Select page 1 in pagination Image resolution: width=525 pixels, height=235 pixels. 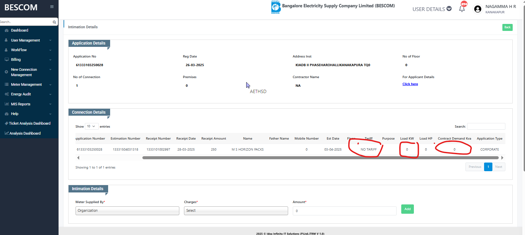[x=488, y=167]
